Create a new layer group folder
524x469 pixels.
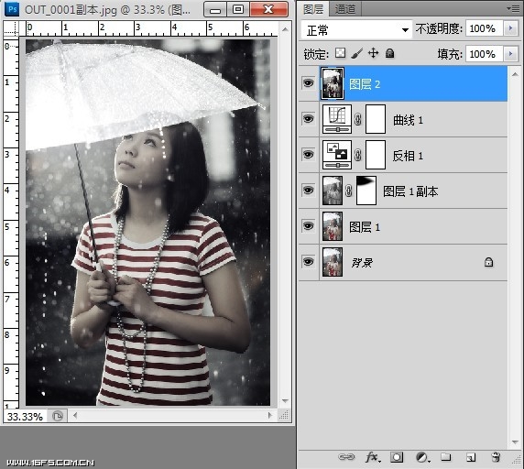coord(445,457)
